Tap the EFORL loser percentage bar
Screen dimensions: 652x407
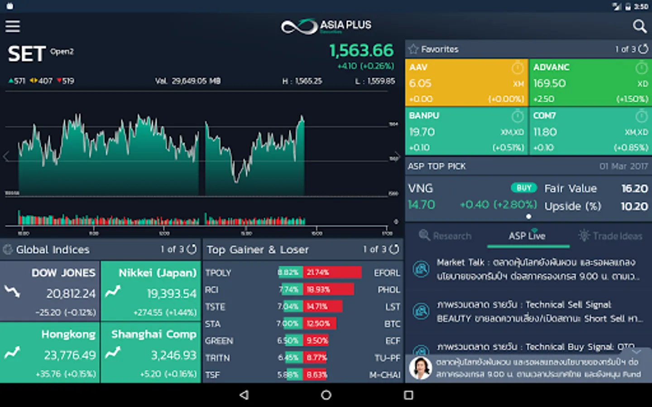tap(332, 272)
